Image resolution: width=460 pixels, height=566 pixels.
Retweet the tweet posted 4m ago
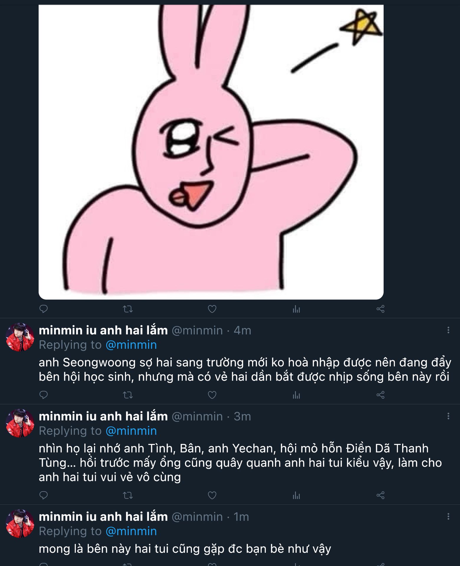[128, 395]
